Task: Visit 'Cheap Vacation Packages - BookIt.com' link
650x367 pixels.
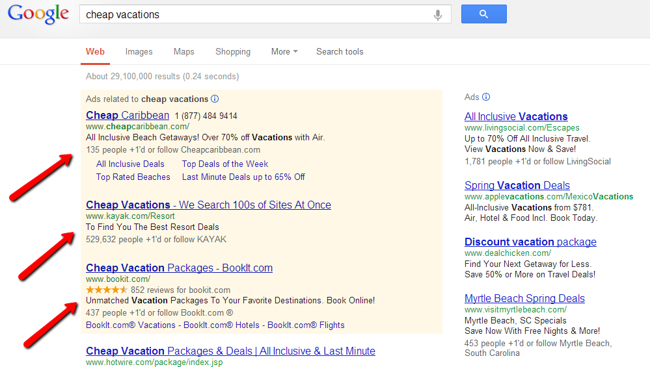Action: click(x=179, y=268)
